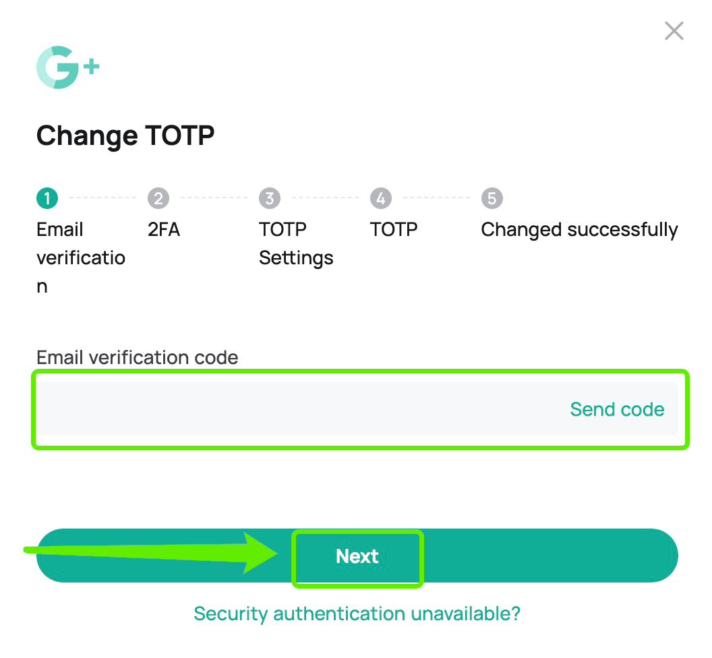712x658 pixels.
Task: Close the Change TOTP dialog
Action: point(674,31)
